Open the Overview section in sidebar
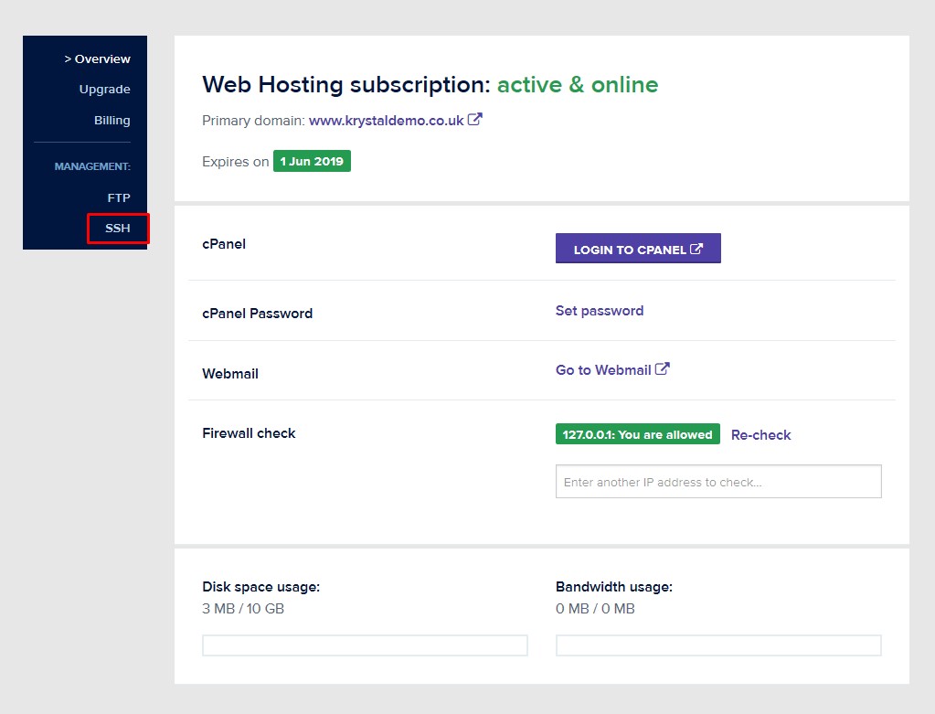The height and width of the screenshot is (714, 935). 97,59
